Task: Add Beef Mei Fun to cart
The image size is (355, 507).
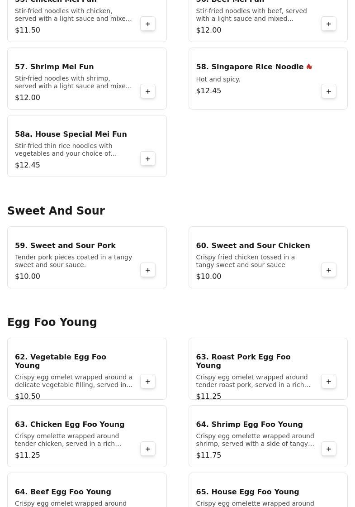Action: tap(329, 24)
